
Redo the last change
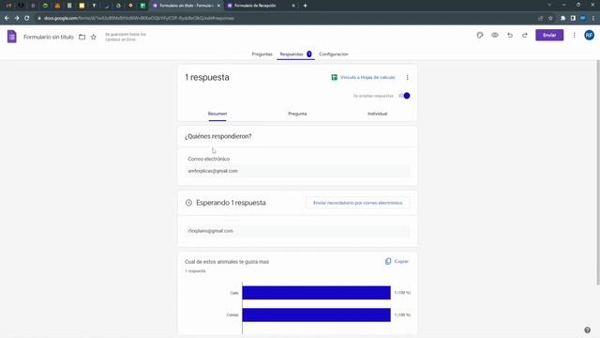coord(525,36)
